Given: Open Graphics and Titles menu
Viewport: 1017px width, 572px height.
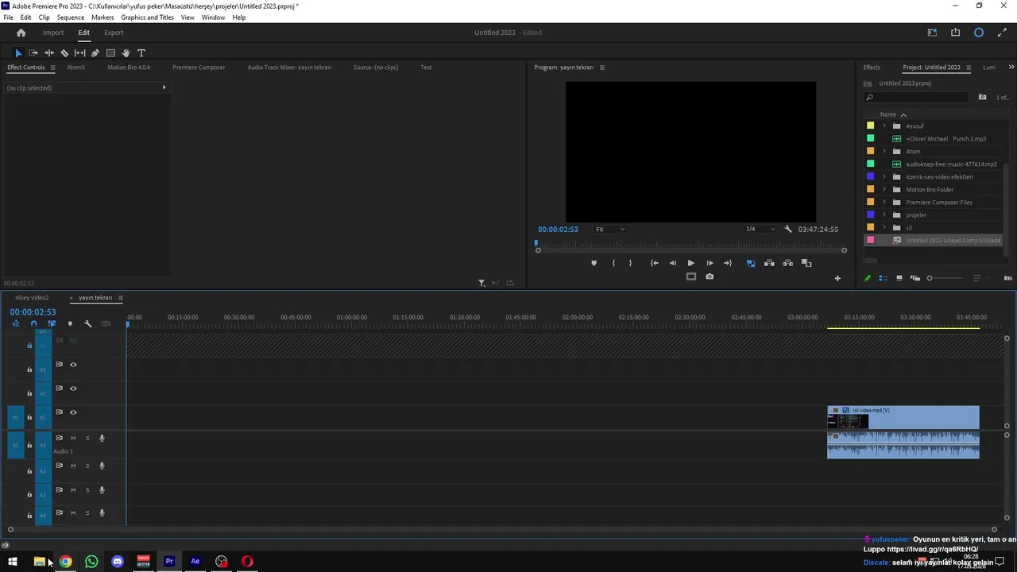Looking at the screenshot, I should (147, 17).
